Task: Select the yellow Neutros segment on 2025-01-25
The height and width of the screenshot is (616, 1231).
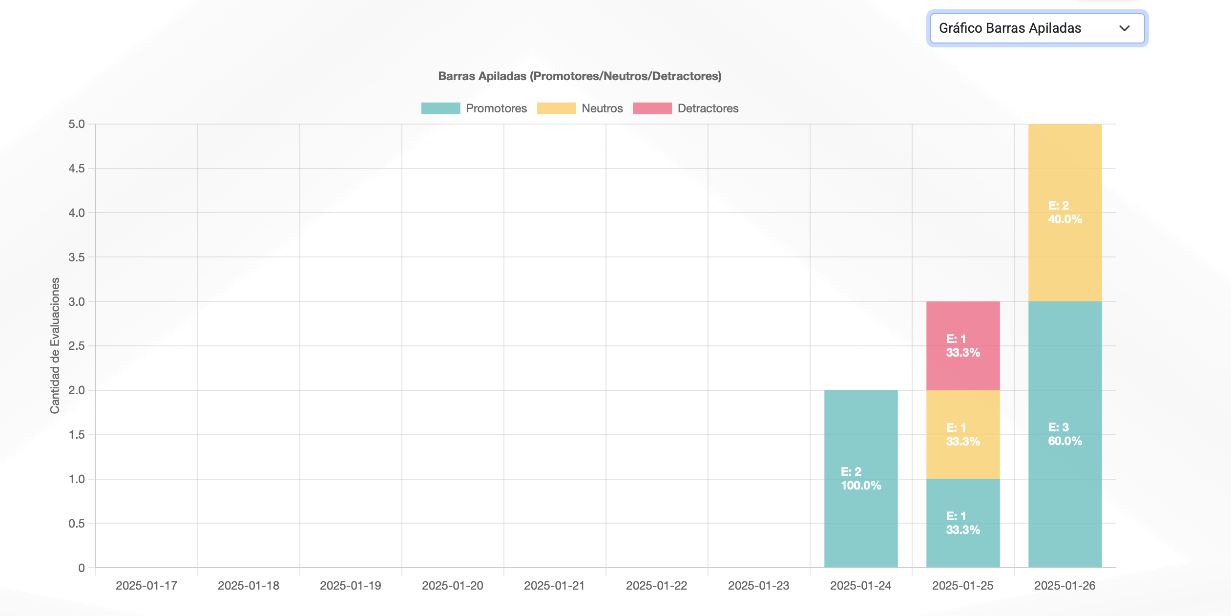Action: [x=963, y=434]
